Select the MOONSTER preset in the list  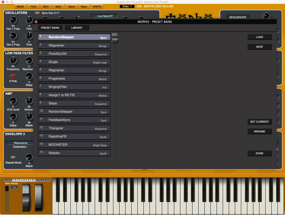pos(74,145)
